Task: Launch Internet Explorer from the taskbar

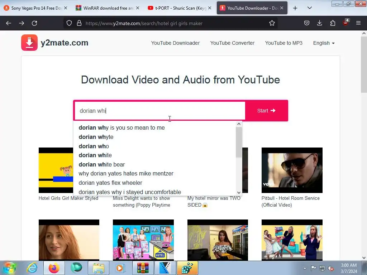Action: click(32, 268)
